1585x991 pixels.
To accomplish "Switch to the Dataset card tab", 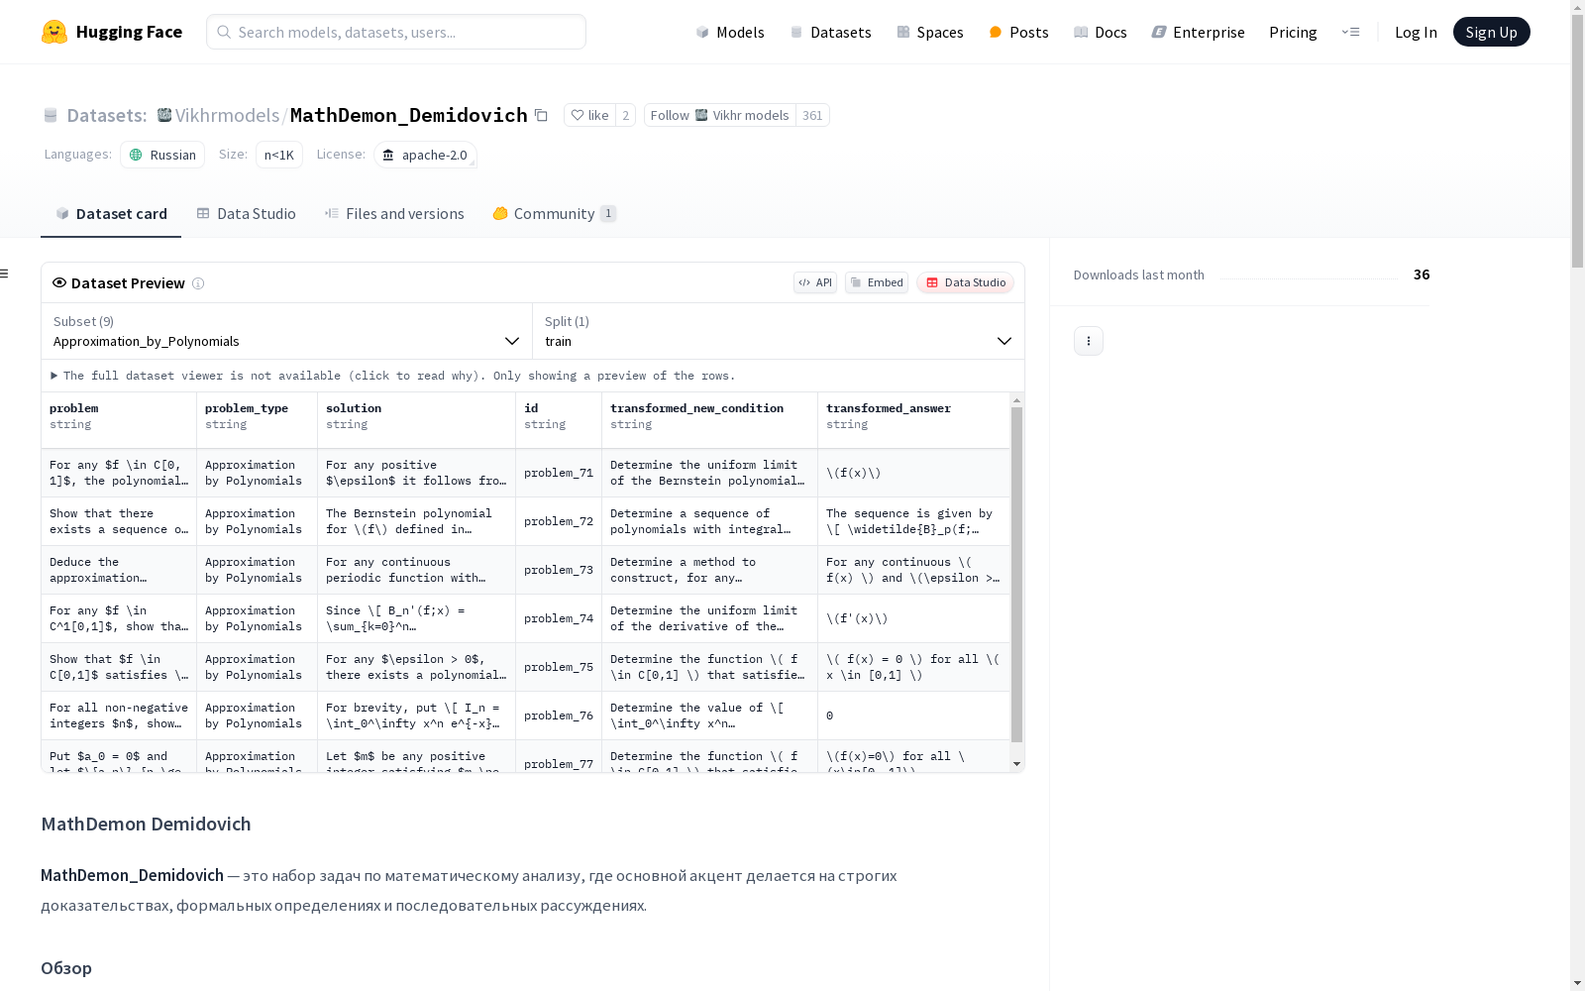I will pyautogui.click(x=111, y=214).
